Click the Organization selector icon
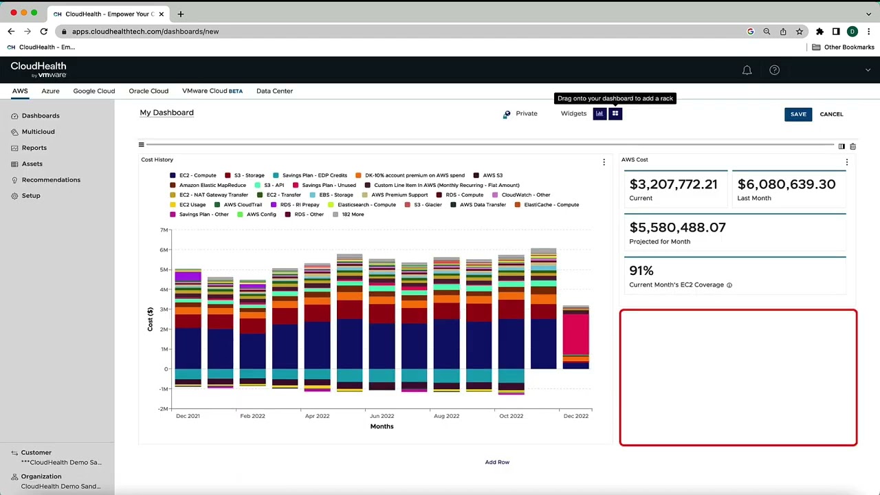The width and height of the screenshot is (880, 495). pos(14,476)
